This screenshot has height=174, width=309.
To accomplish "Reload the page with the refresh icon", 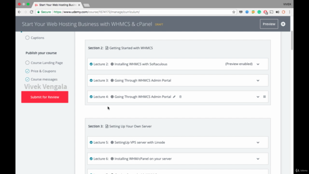I will point(31,12).
